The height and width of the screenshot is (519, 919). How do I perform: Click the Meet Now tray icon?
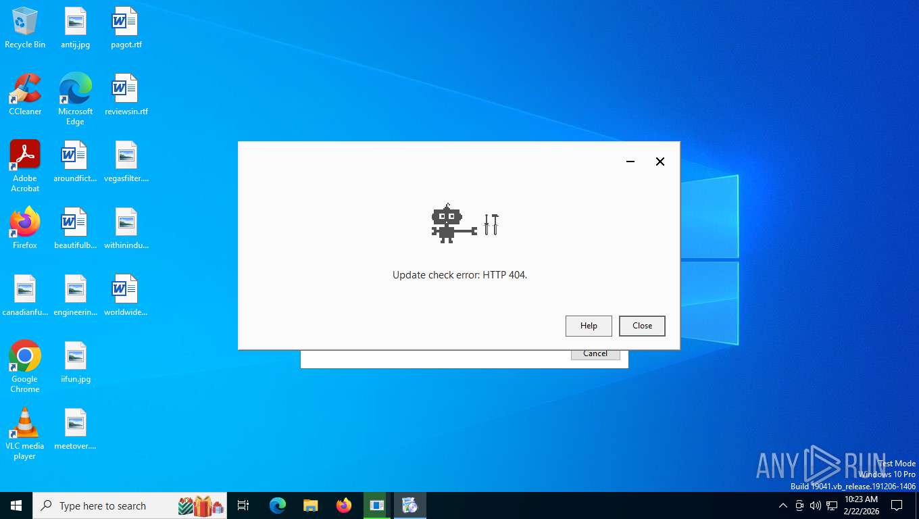coord(799,505)
